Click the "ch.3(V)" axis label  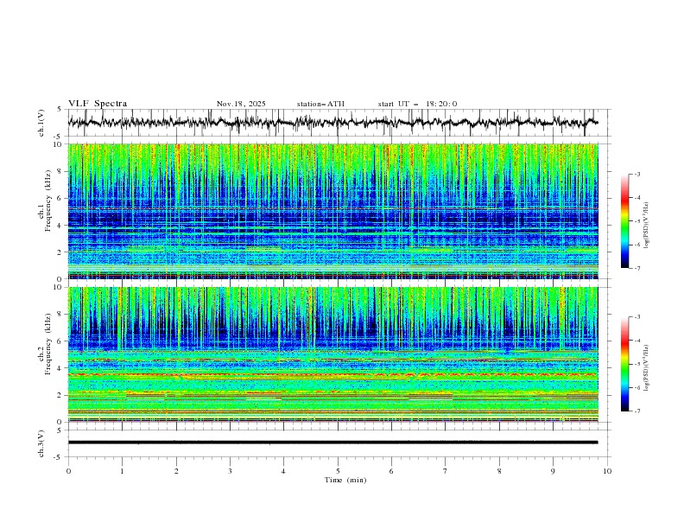41,443
